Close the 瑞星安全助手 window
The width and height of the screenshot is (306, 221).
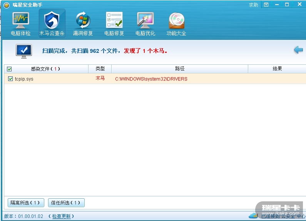299,4
